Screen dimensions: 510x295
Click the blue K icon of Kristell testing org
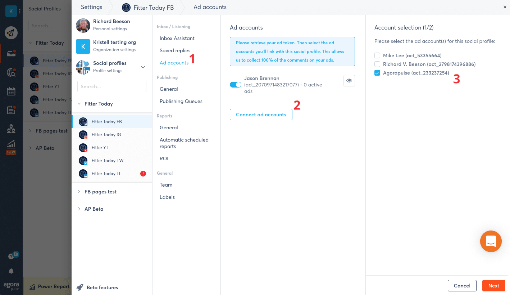pyautogui.click(x=83, y=46)
